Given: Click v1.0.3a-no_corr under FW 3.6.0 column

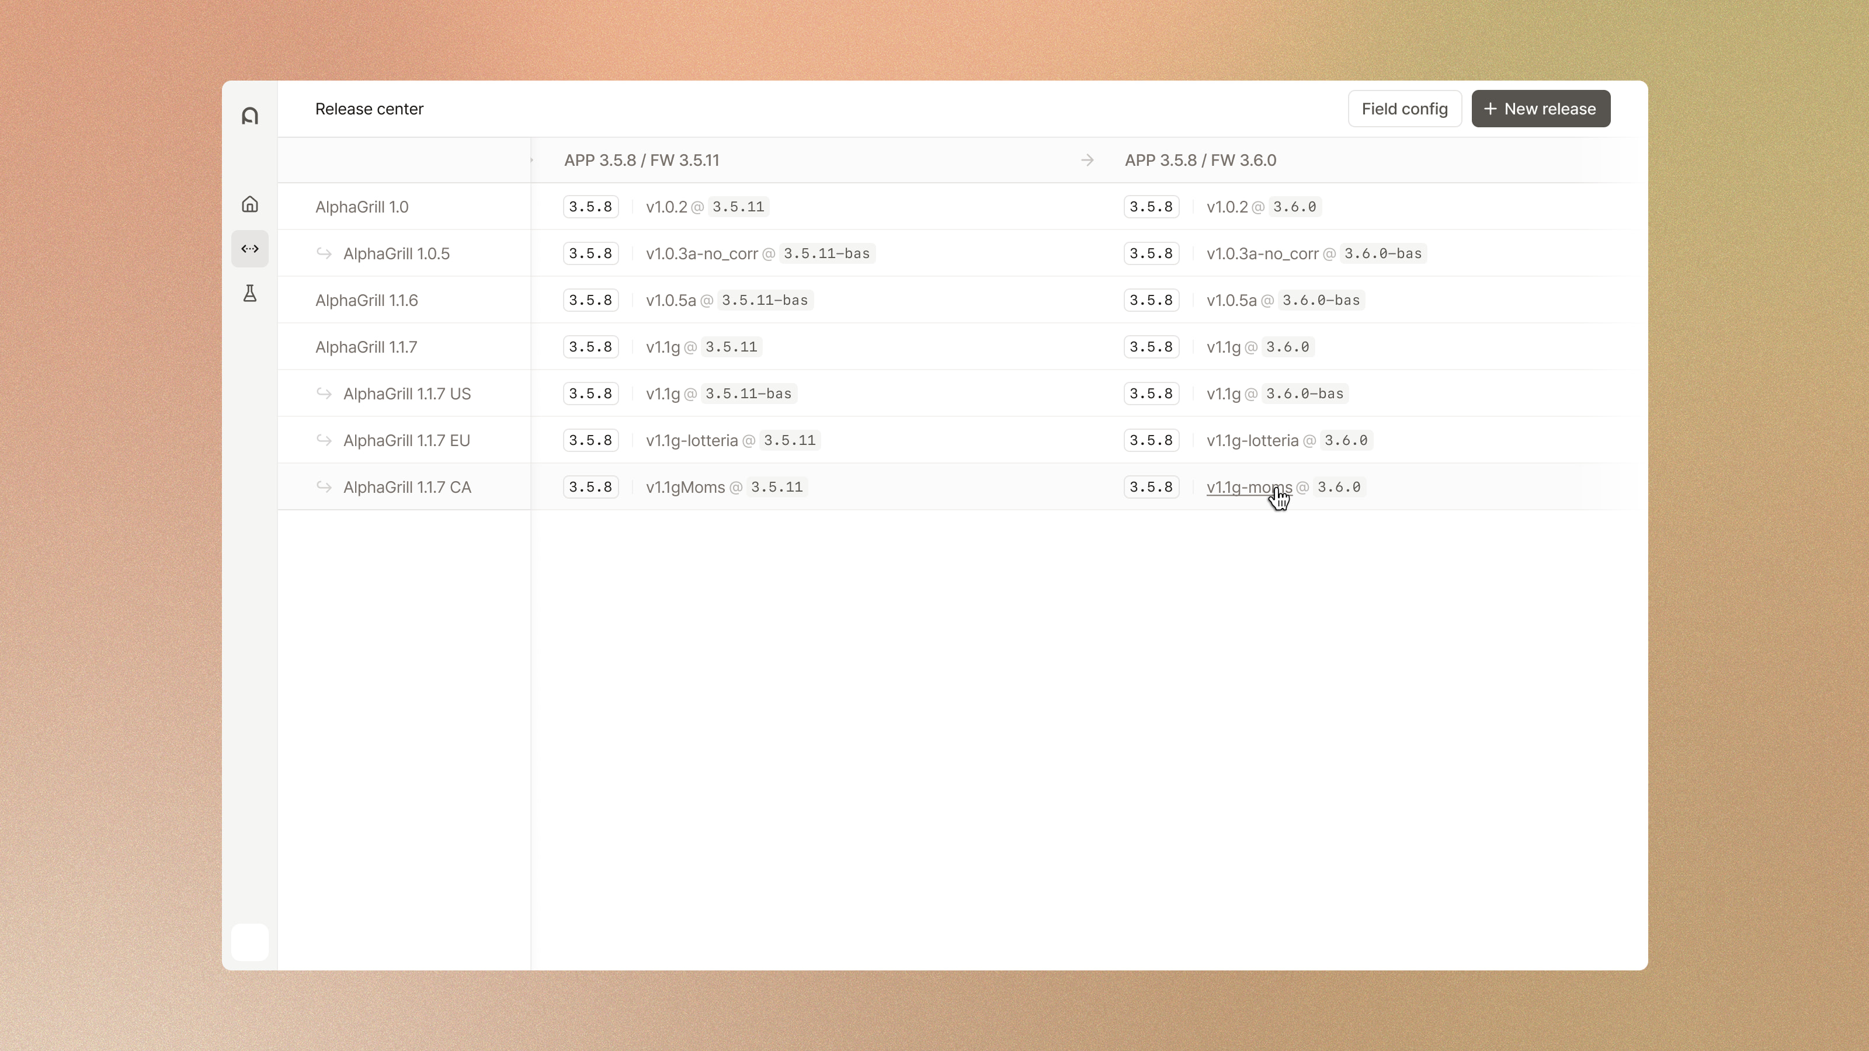Looking at the screenshot, I should coord(1262,254).
